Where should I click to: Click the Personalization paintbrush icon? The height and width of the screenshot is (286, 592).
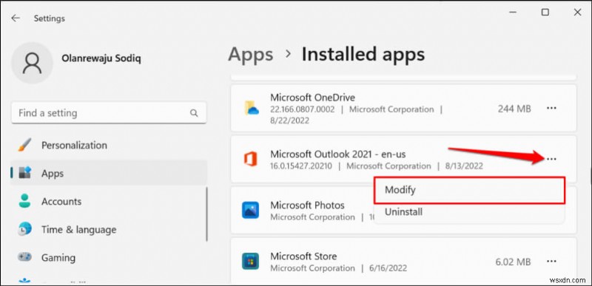tap(25, 145)
